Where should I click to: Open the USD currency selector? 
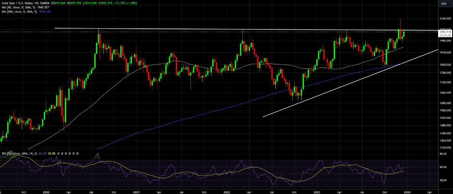tap(444, 4)
